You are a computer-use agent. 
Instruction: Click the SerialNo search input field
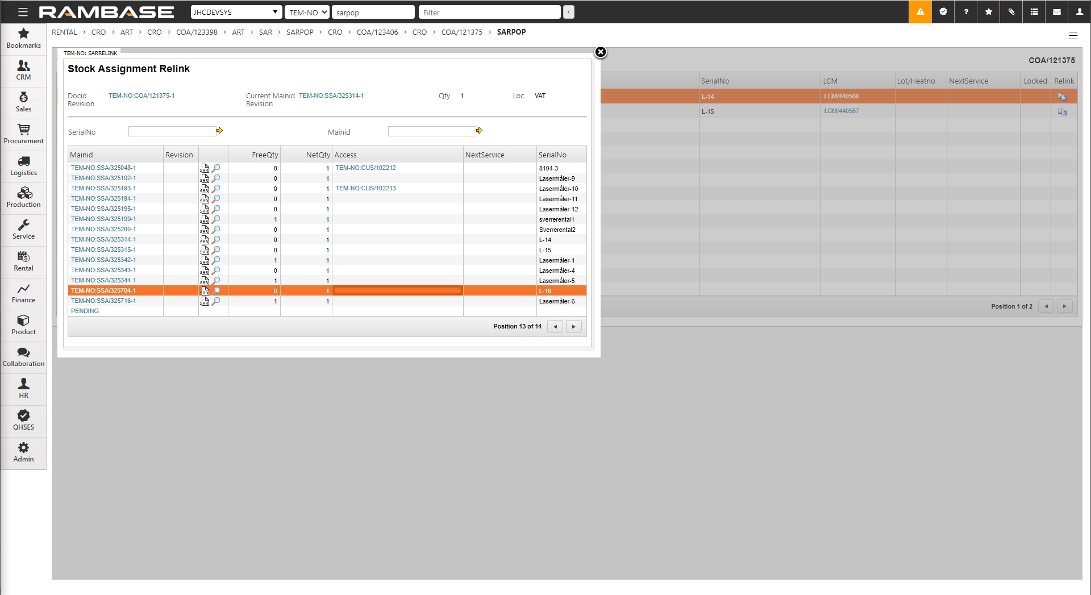172,131
